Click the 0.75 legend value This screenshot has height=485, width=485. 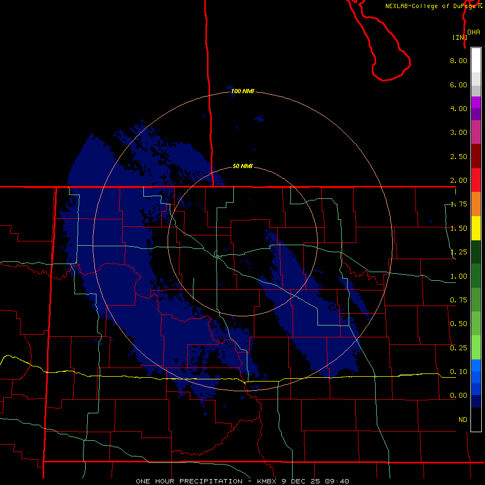(x=459, y=300)
